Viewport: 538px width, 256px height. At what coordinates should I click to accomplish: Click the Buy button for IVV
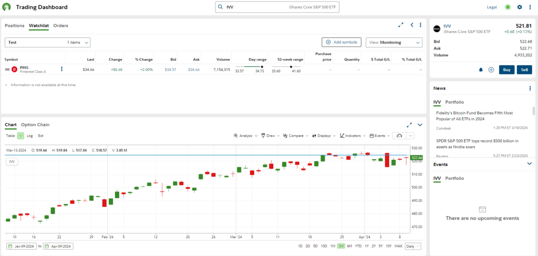pyautogui.click(x=506, y=69)
